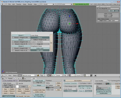Viewport: 121px width, 98px height.
Task: Toggle the Entire Area option
Action: (x=40, y=48)
